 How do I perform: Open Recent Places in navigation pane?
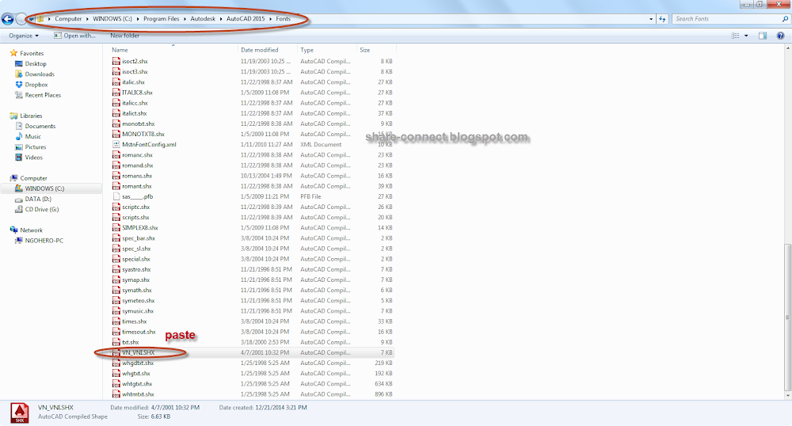tap(43, 95)
